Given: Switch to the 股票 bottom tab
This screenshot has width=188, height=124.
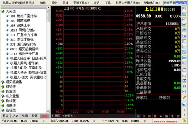Looking at the screenshot, I should [x=35, y=116].
